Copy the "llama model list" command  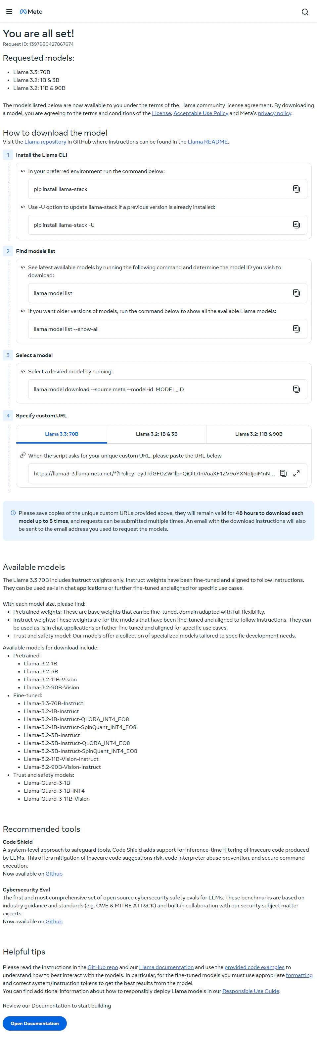coord(296,293)
